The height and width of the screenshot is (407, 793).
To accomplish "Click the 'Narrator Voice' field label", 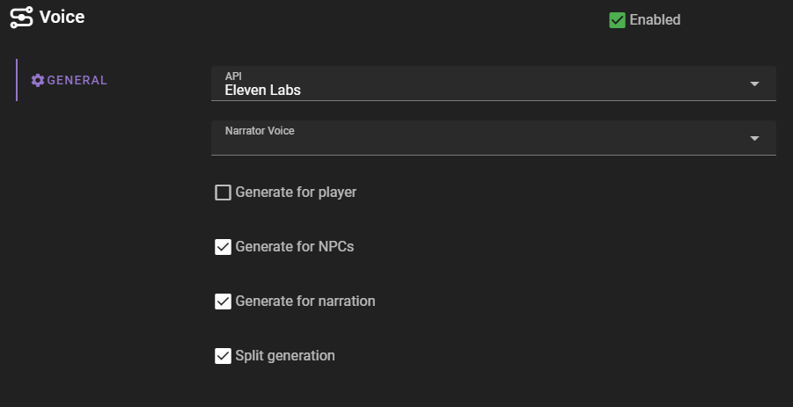I will point(260,131).
